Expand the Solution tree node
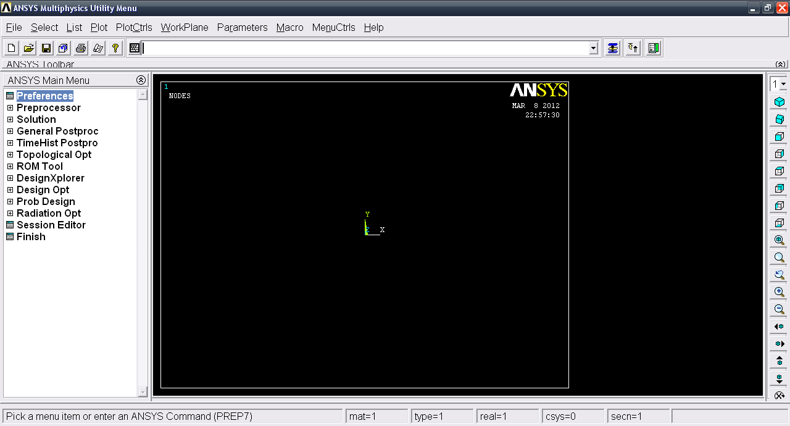 10,119
